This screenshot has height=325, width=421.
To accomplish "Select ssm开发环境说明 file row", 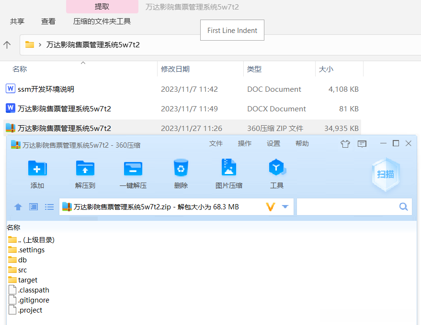I will coord(182,89).
